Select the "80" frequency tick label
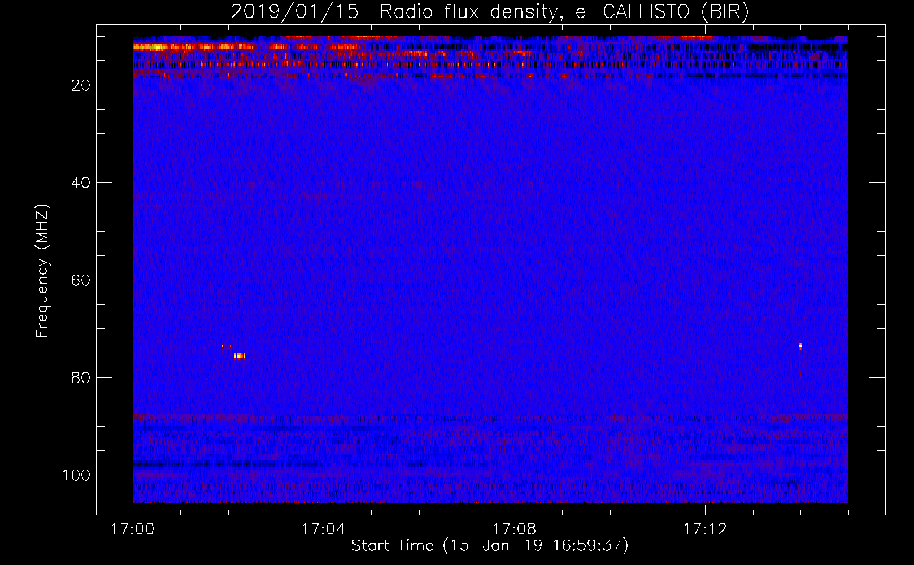This screenshot has height=565, width=914. point(81,378)
